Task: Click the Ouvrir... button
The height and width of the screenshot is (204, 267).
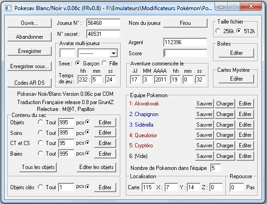Action: [30, 23]
